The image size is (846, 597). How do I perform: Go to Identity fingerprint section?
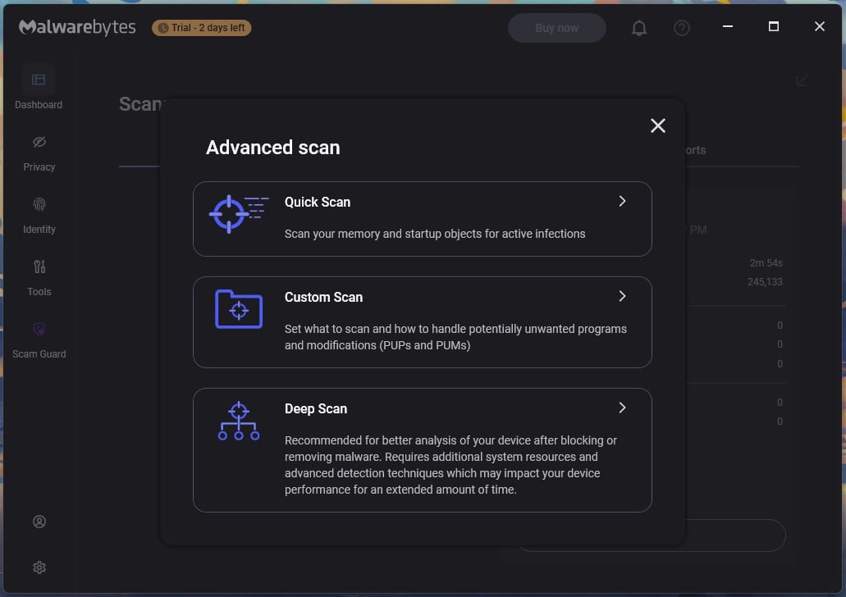tap(39, 216)
